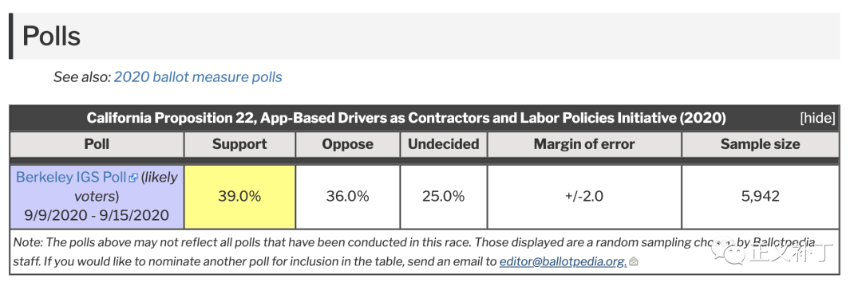Screen dimensions: 862x290
Task: Click the yellow 39.0% support cell
Action: 239,197
